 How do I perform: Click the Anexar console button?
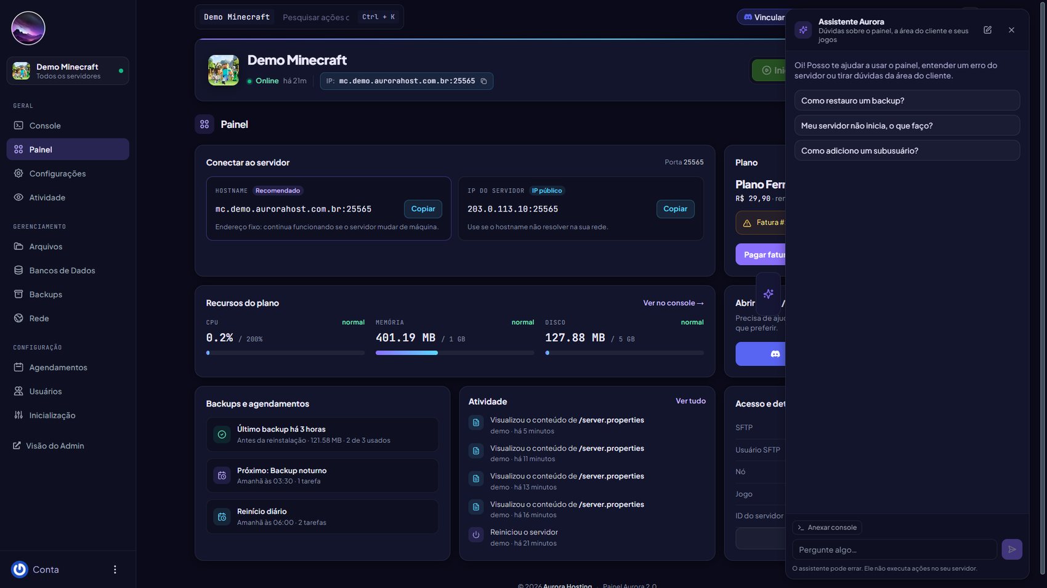(x=827, y=528)
